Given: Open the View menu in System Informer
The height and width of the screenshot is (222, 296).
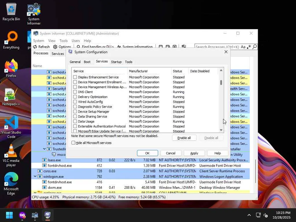Looking at the screenshot, I should pos(52,40).
